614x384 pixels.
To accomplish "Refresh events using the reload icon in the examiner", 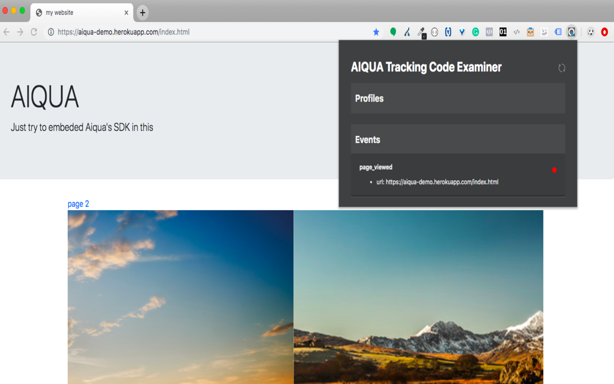I will point(561,68).
